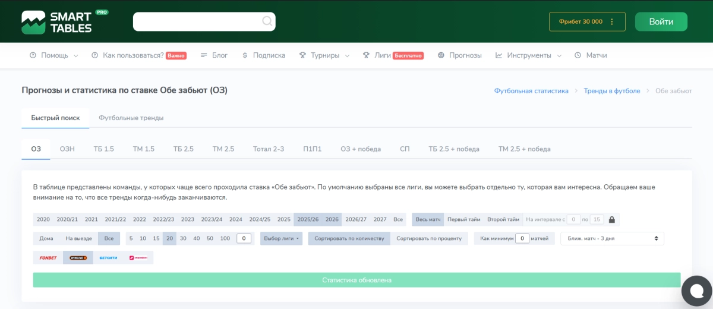The height and width of the screenshot is (309, 713).
Task: Choose Весь матч period
Action: 428,219
